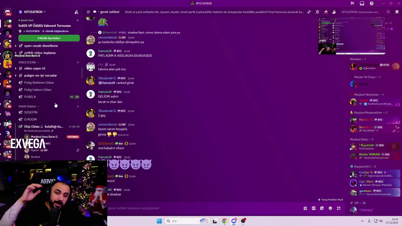Open member Kerim YAMAN in list
402x226 pixels.
tap(375, 156)
